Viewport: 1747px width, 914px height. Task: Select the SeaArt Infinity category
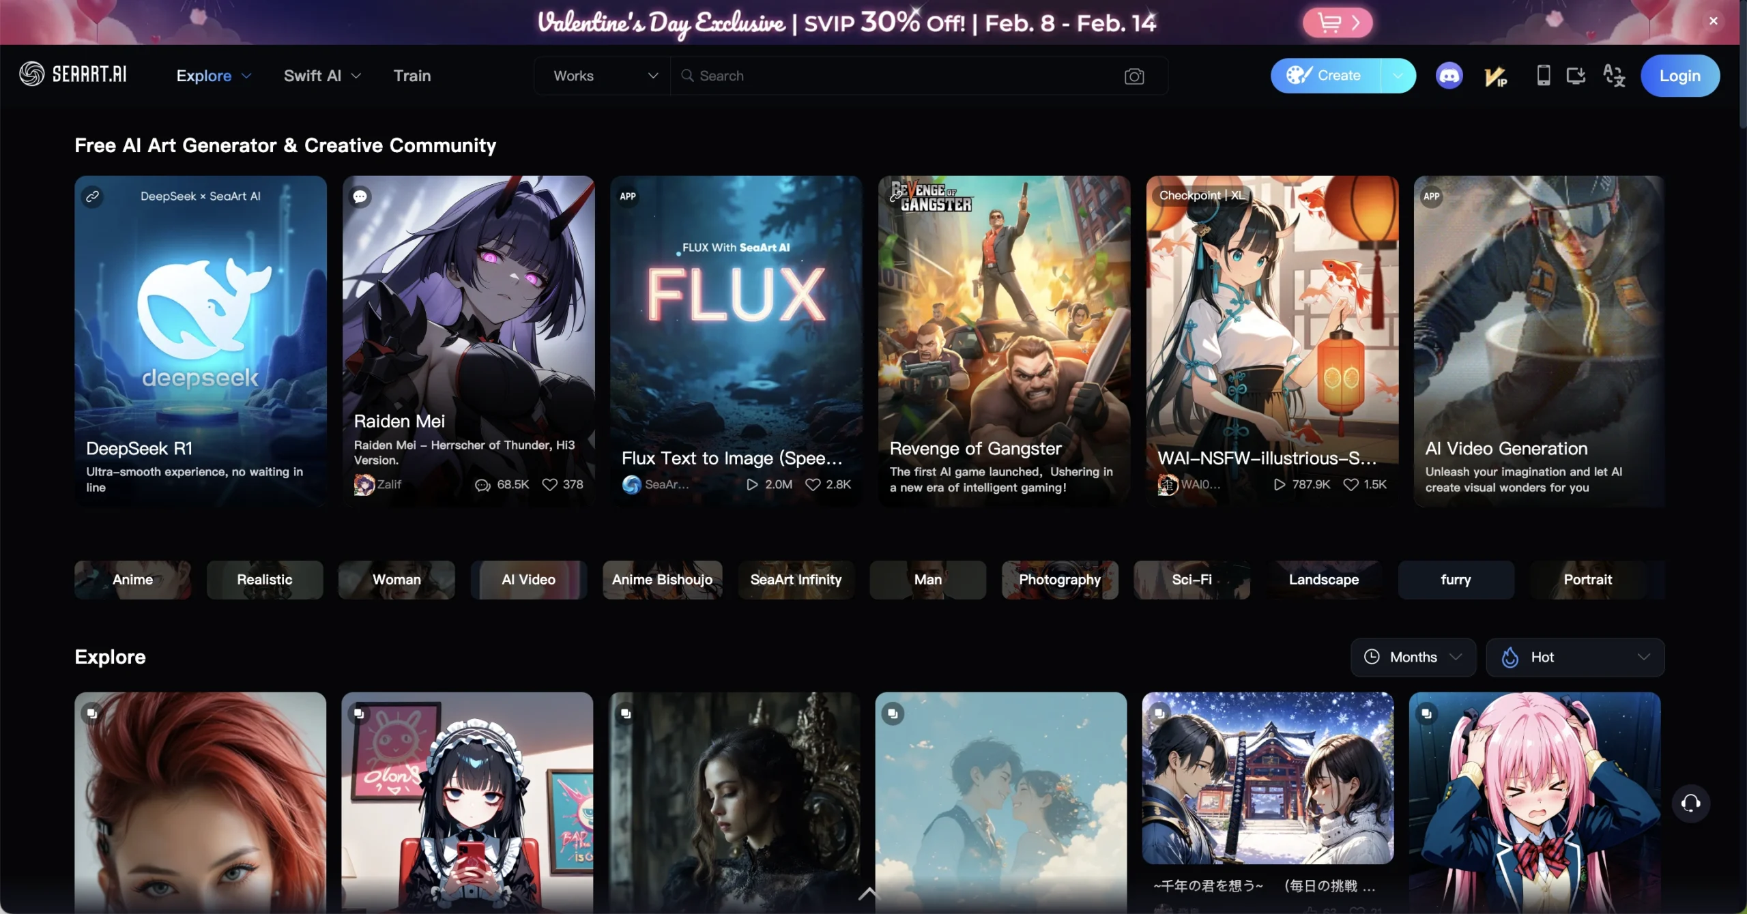(x=796, y=580)
